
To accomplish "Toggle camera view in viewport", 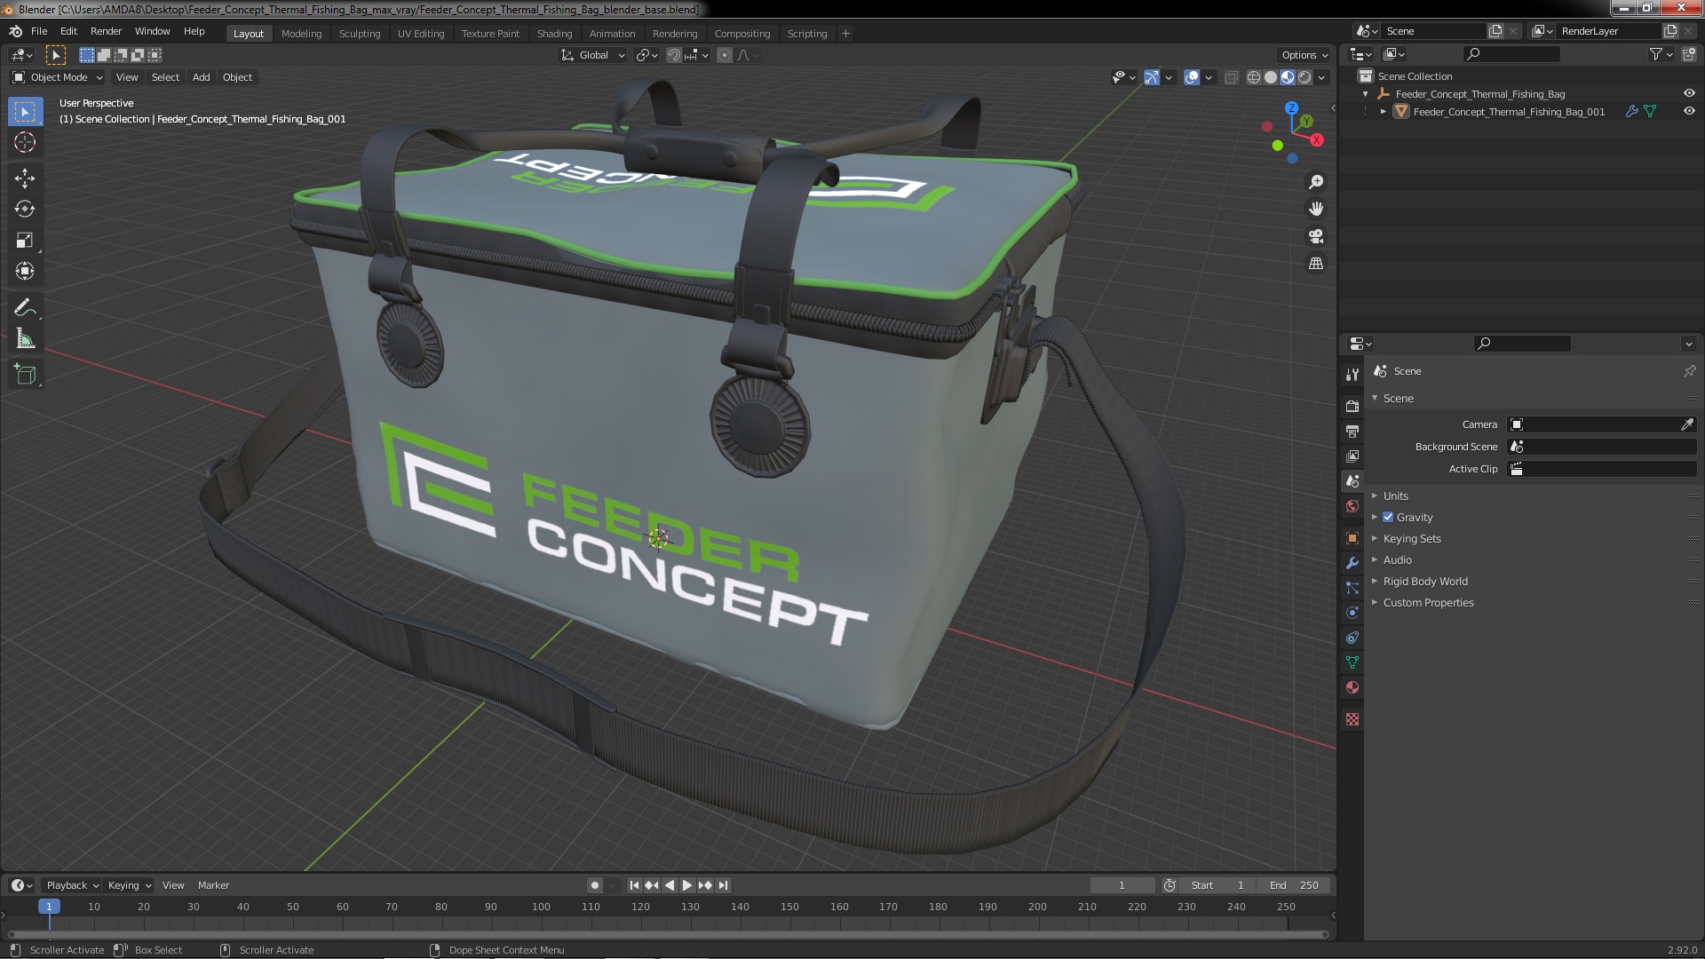I will [1316, 236].
